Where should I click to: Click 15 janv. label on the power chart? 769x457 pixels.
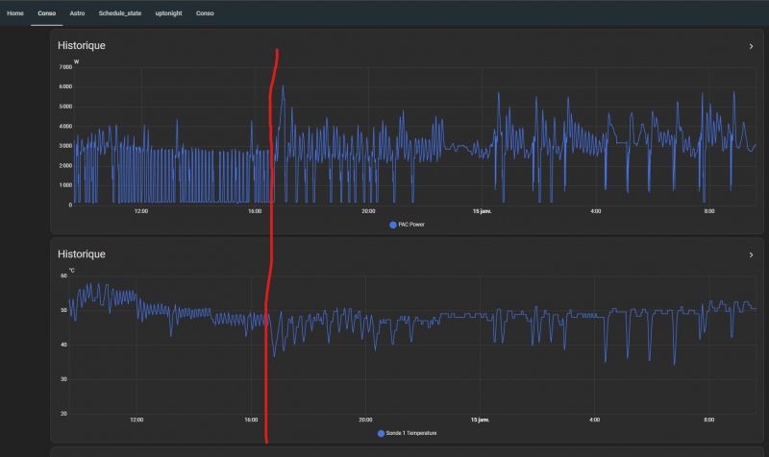[x=482, y=210]
